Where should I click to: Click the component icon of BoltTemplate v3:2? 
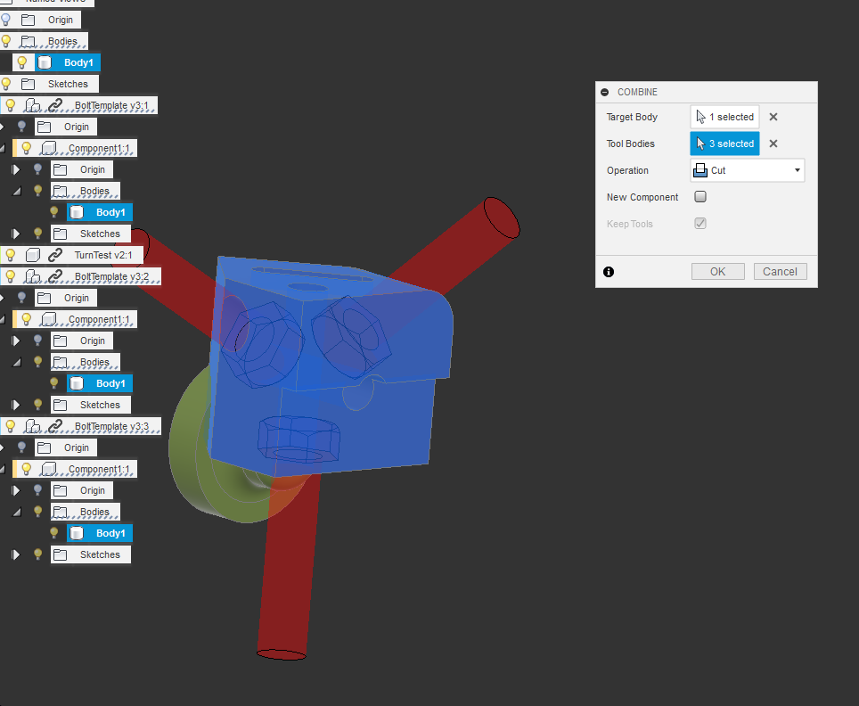click(x=33, y=276)
